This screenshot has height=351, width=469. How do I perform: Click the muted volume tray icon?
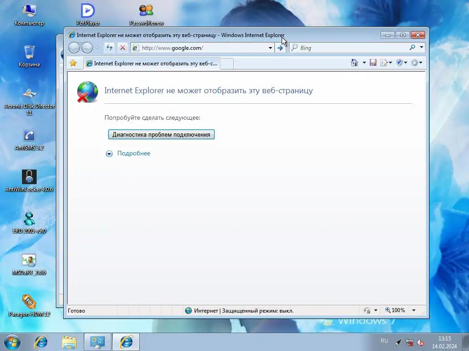coord(420,342)
